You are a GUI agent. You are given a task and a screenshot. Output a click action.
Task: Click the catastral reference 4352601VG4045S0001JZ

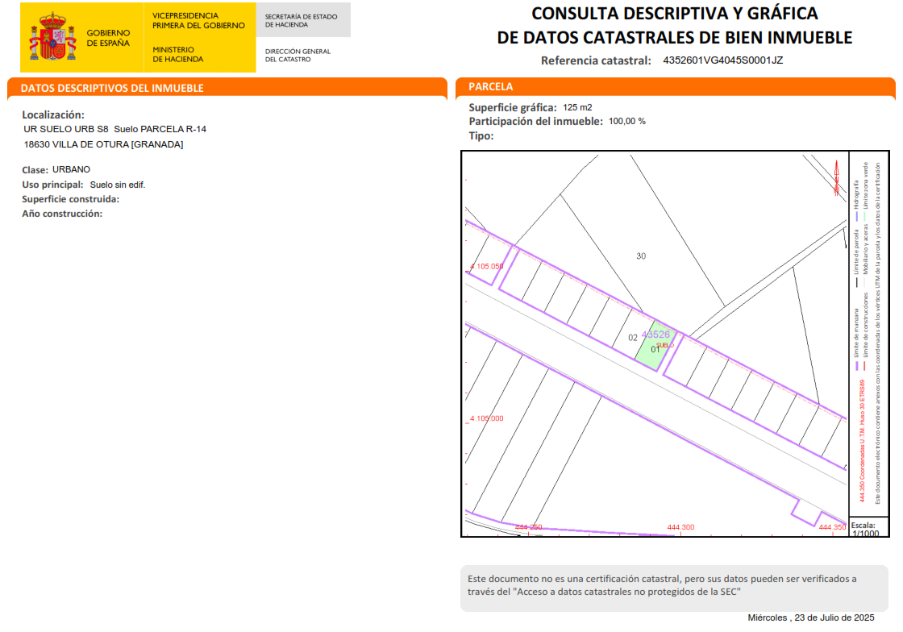click(x=722, y=60)
